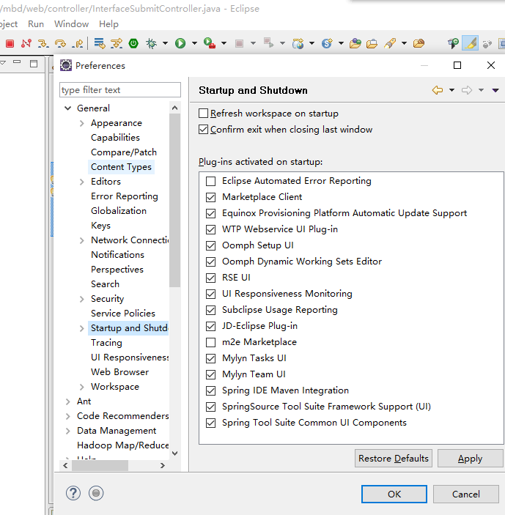Click the Use Step Filters toolbar icon

pos(117,43)
